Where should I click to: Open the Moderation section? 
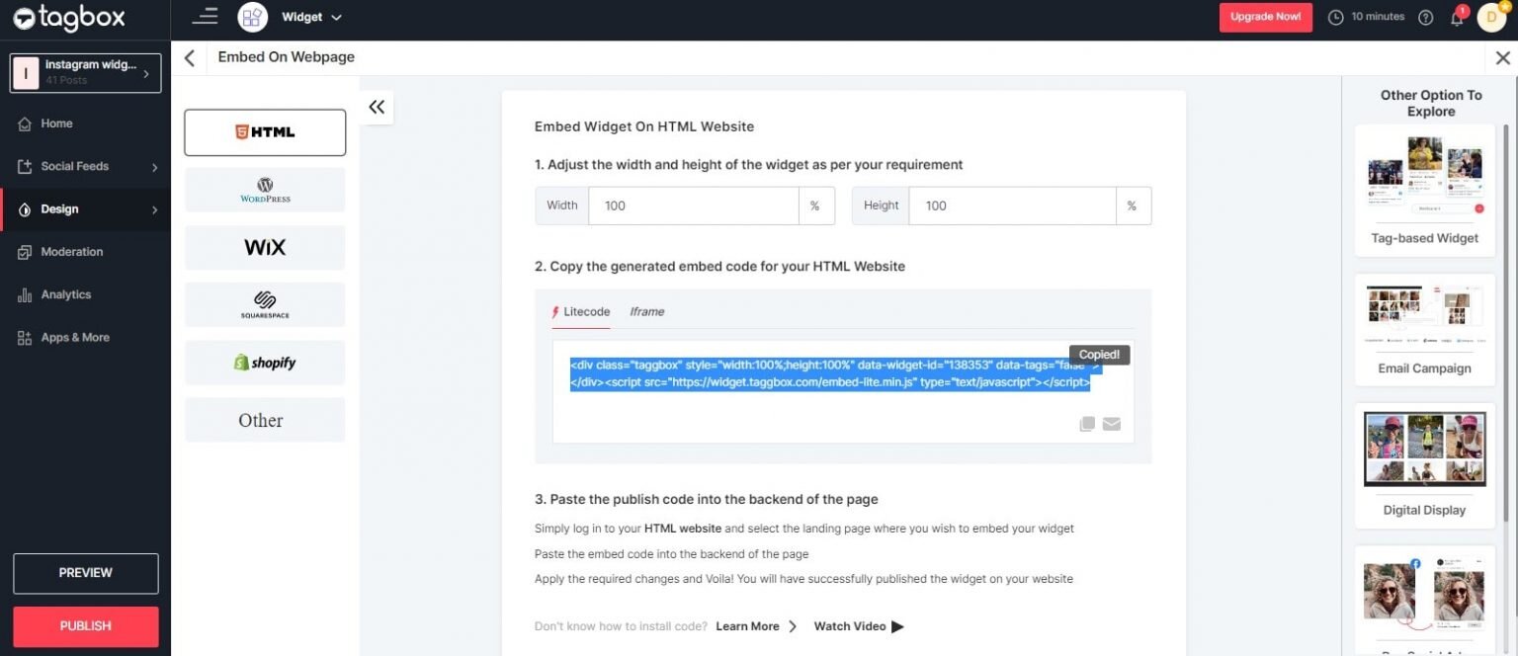coord(72,251)
